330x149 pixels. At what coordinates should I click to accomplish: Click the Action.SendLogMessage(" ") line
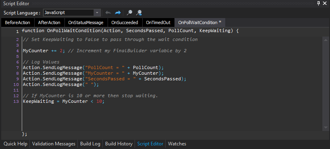pos(60,85)
